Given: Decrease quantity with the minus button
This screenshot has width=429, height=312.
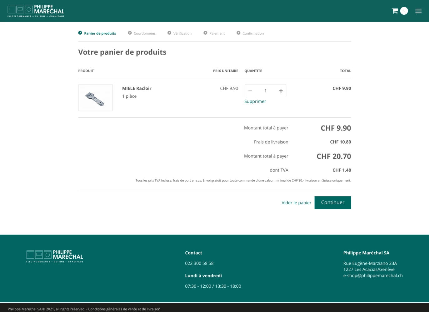Looking at the screenshot, I should [x=250, y=91].
